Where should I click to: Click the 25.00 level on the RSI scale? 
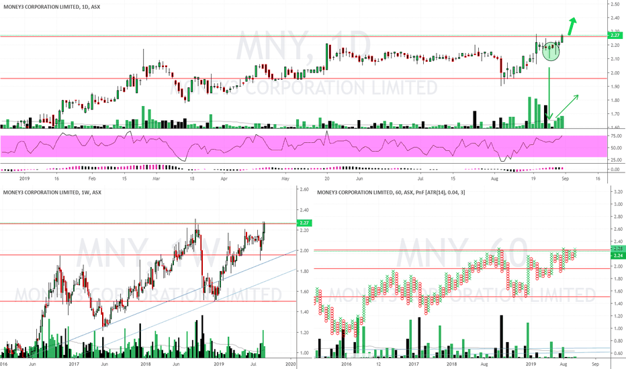pyautogui.click(x=616, y=160)
